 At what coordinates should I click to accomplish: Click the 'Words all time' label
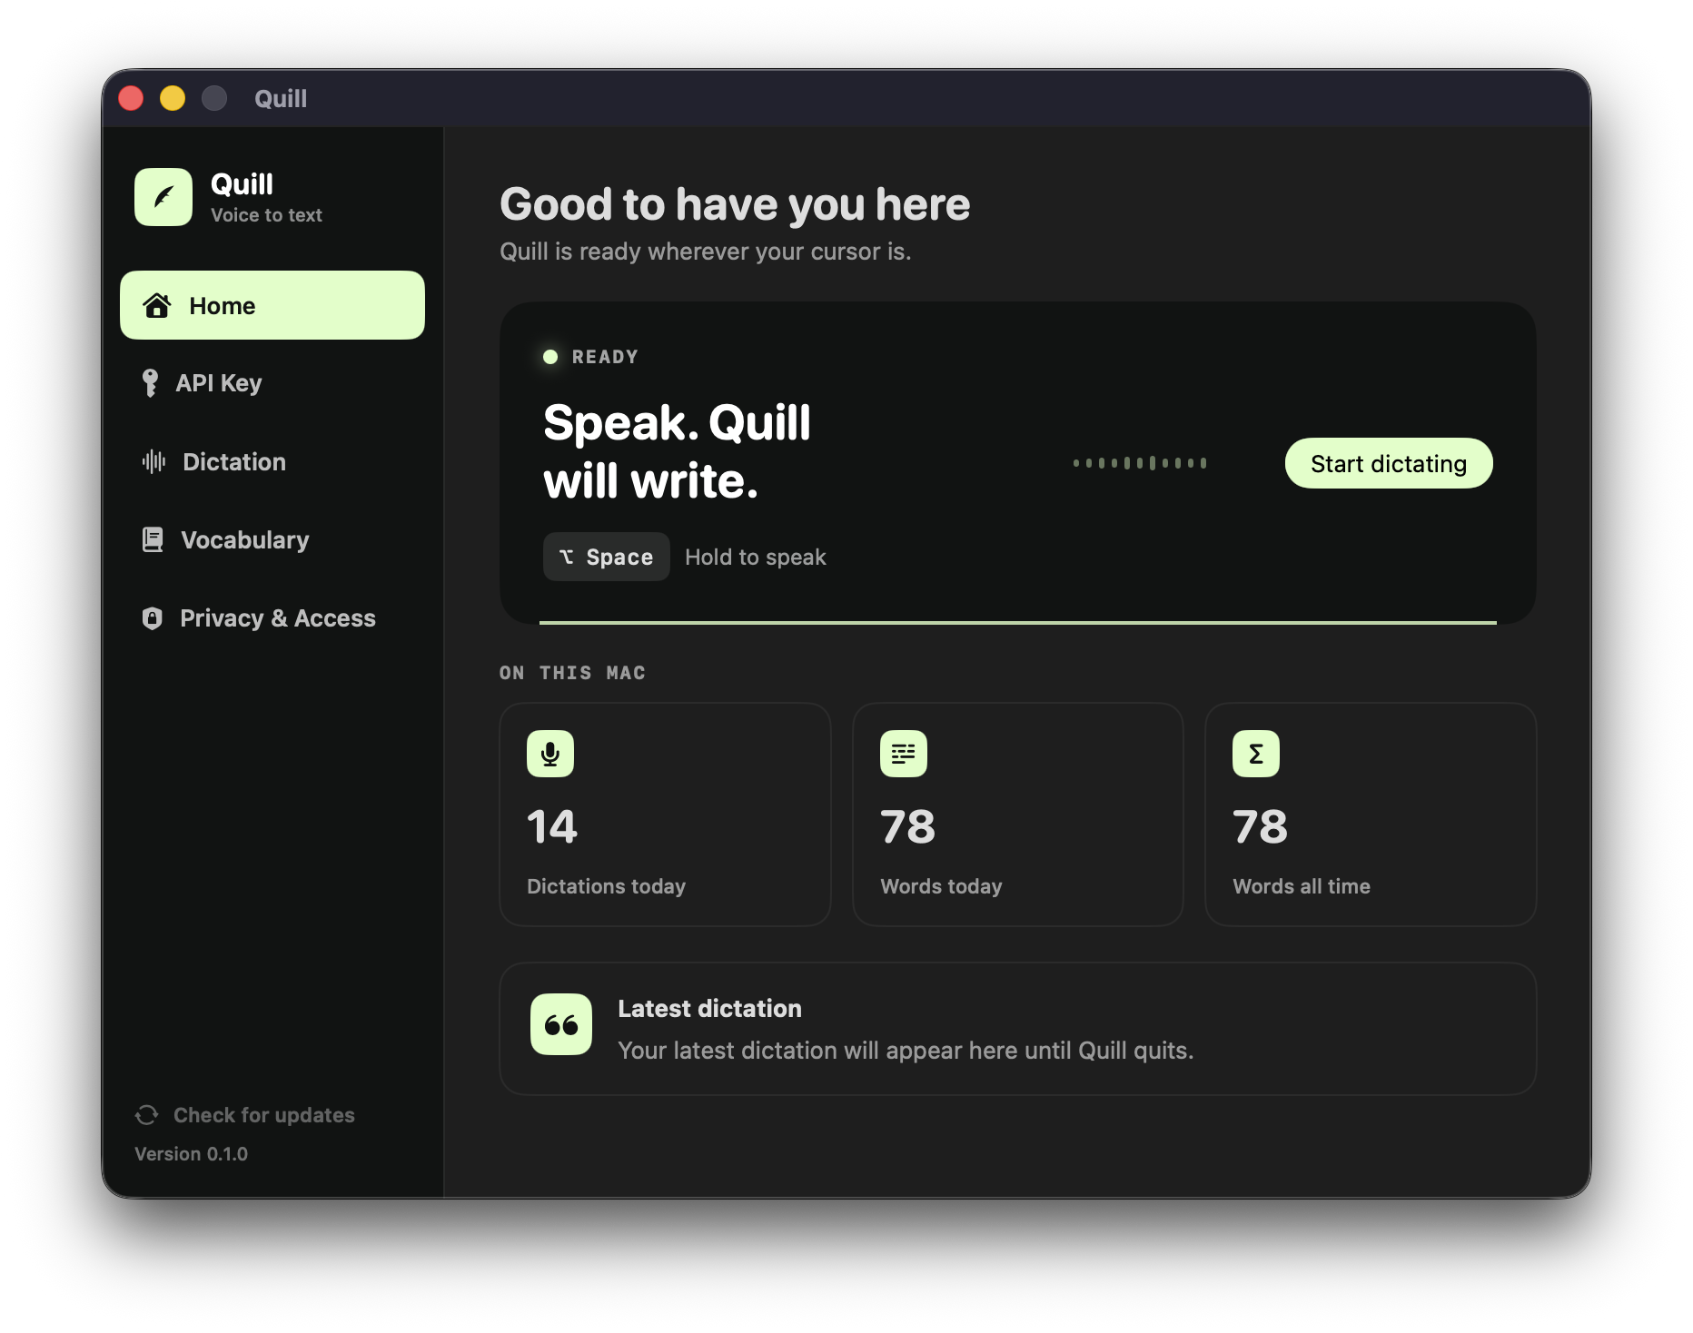pos(1302,886)
